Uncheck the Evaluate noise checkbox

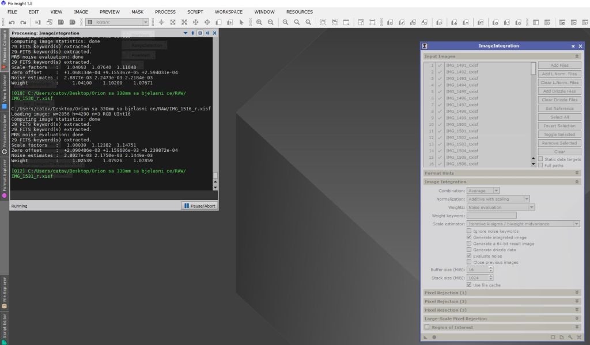click(x=468, y=256)
